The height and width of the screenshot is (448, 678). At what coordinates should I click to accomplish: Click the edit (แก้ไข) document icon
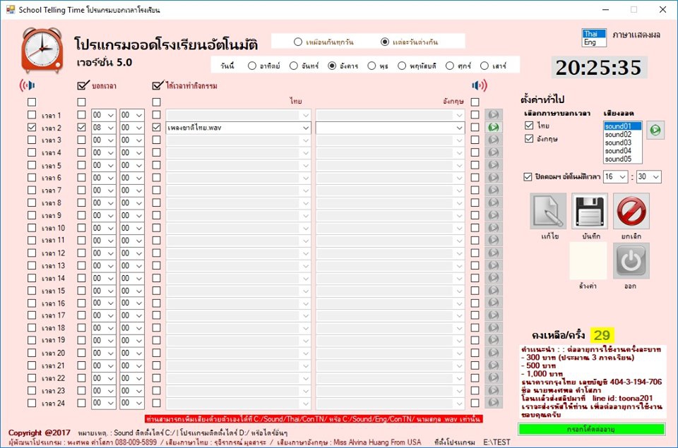tap(548, 211)
